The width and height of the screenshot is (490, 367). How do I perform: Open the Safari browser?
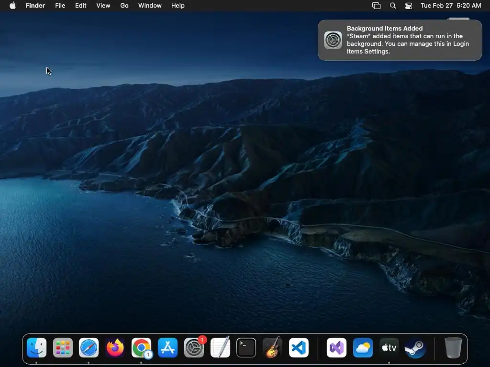coord(89,348)
